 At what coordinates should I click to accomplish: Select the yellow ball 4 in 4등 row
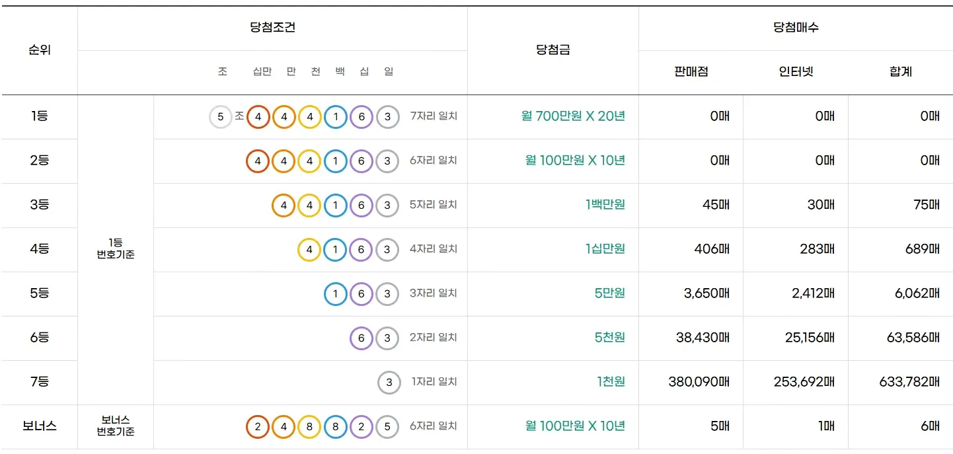(x=309, y=250)
